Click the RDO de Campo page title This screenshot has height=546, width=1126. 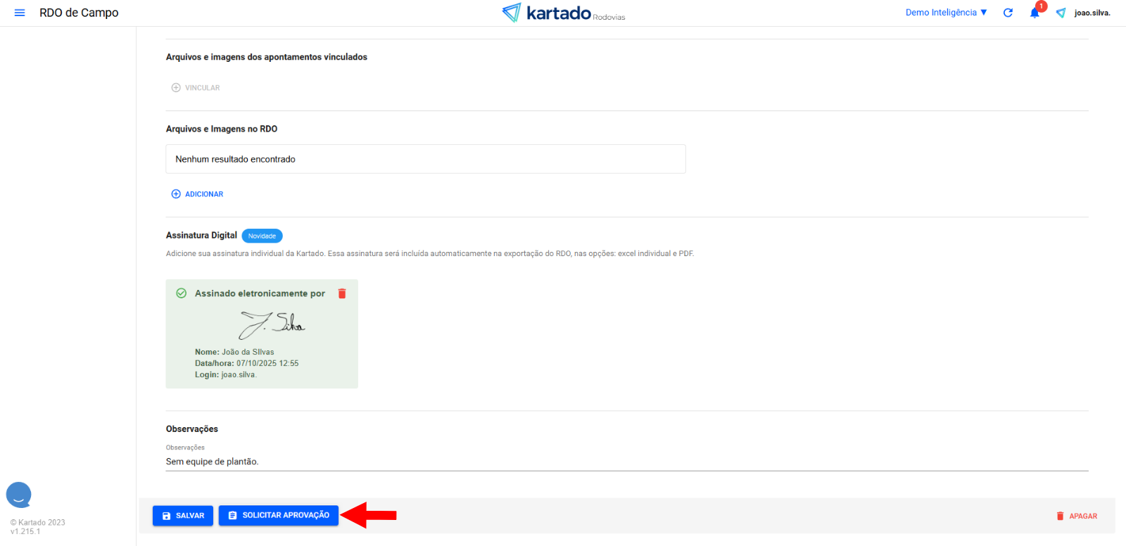[x=79, y=13]
